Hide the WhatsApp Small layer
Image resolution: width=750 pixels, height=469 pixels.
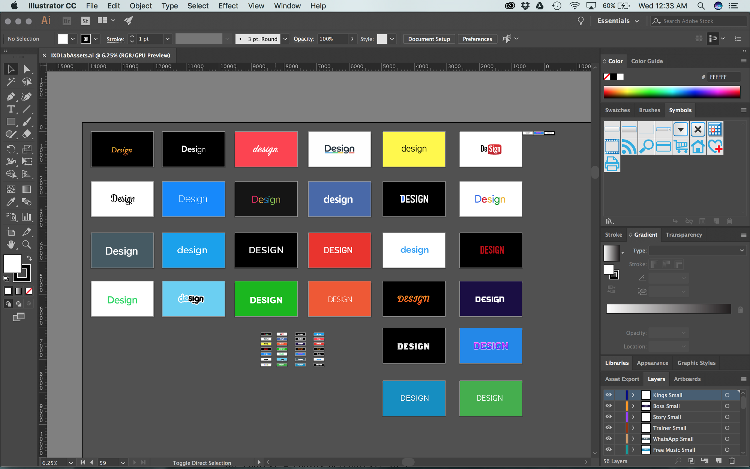(609, 439)
